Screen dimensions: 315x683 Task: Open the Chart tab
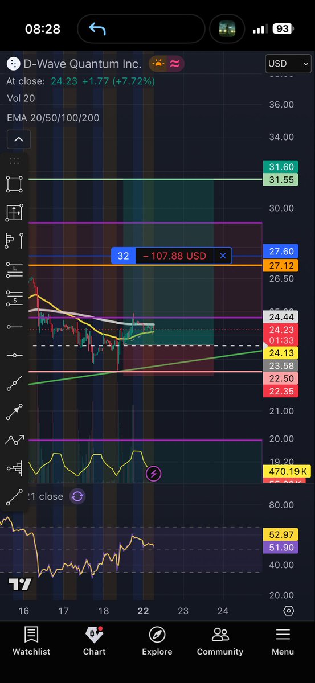click(x=94, y=641)
